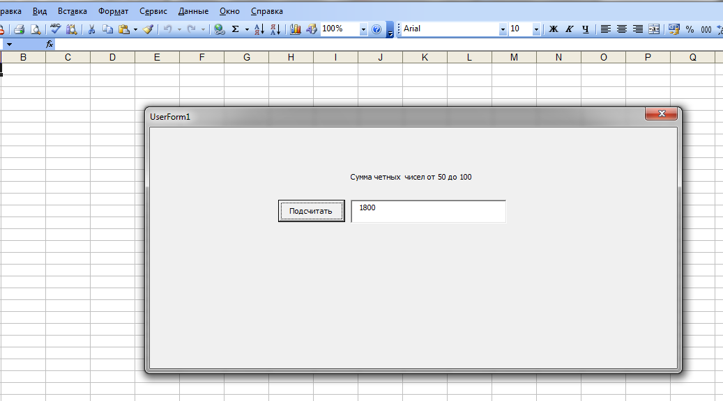This screenshot has width=723, height=401.
Task: Open the Research reference books tool
Action: click(72, 29)
